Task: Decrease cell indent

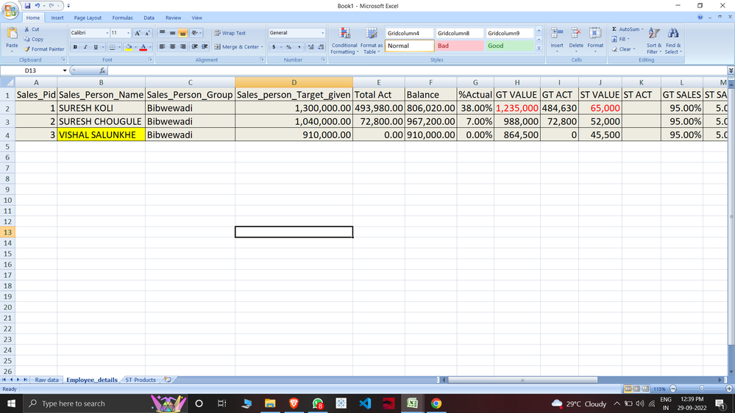Action: (194, 47)
